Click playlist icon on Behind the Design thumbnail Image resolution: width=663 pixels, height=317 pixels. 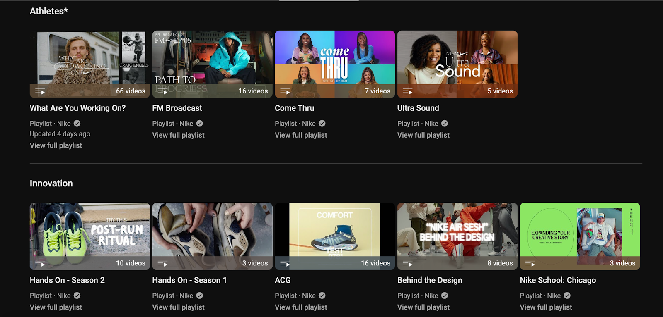[x=408, y=263]
